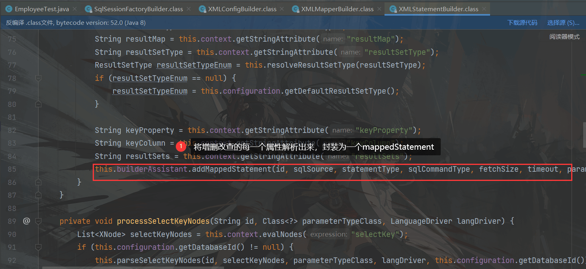The width and height of the screenshot is (586, 269).
Task: Click evalNodes on line 90
Action: [283, 234]
